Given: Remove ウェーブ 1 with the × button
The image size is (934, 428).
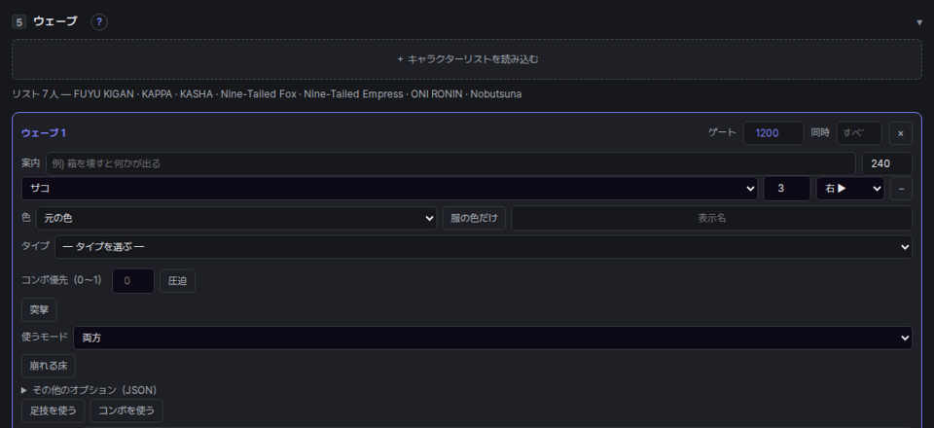Looking at the screenshot, I should coord(900,133).
